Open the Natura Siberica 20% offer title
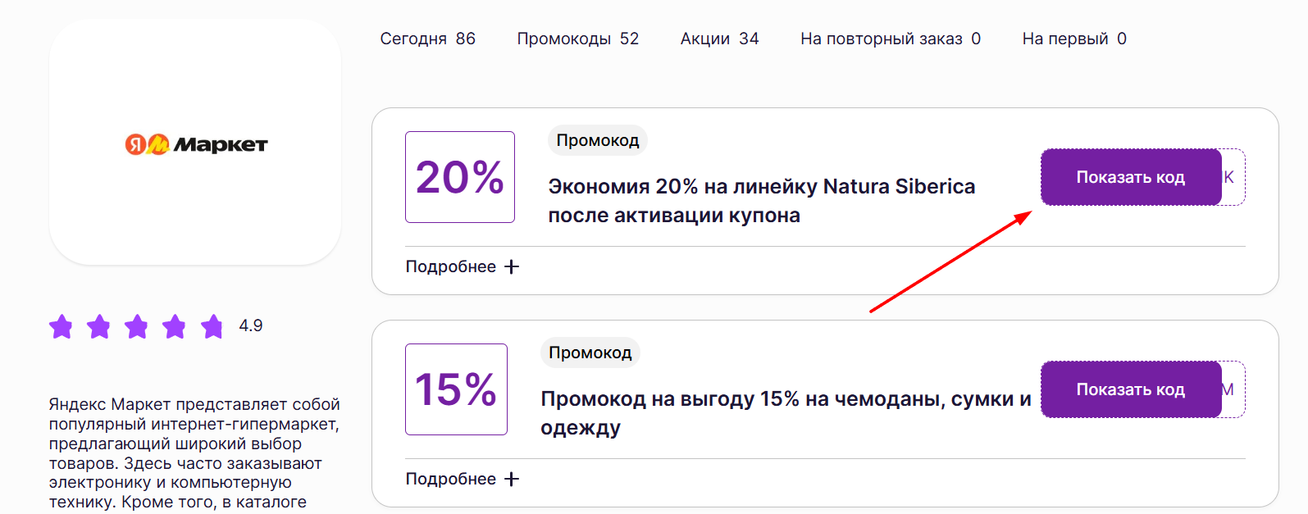This screenshot has height=514, width=1308. 761,201
